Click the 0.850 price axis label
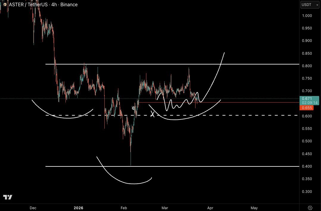 (307, 53)
